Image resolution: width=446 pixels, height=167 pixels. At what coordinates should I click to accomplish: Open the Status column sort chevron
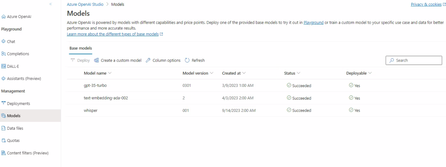click(x=299, y=73)
